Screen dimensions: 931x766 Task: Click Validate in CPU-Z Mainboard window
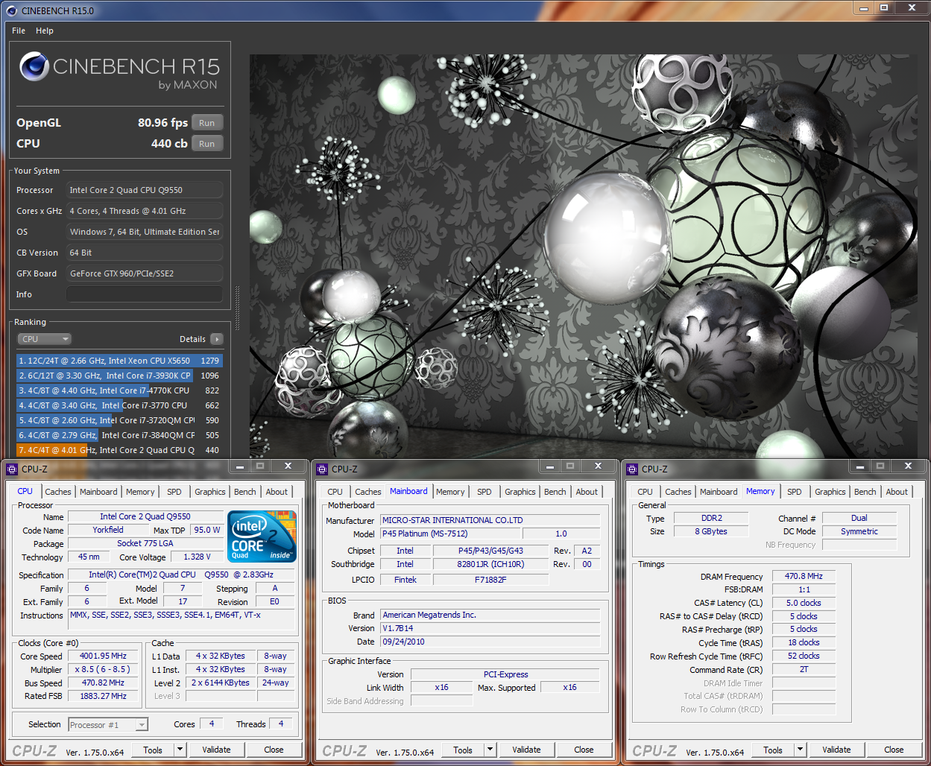(526, 750)
